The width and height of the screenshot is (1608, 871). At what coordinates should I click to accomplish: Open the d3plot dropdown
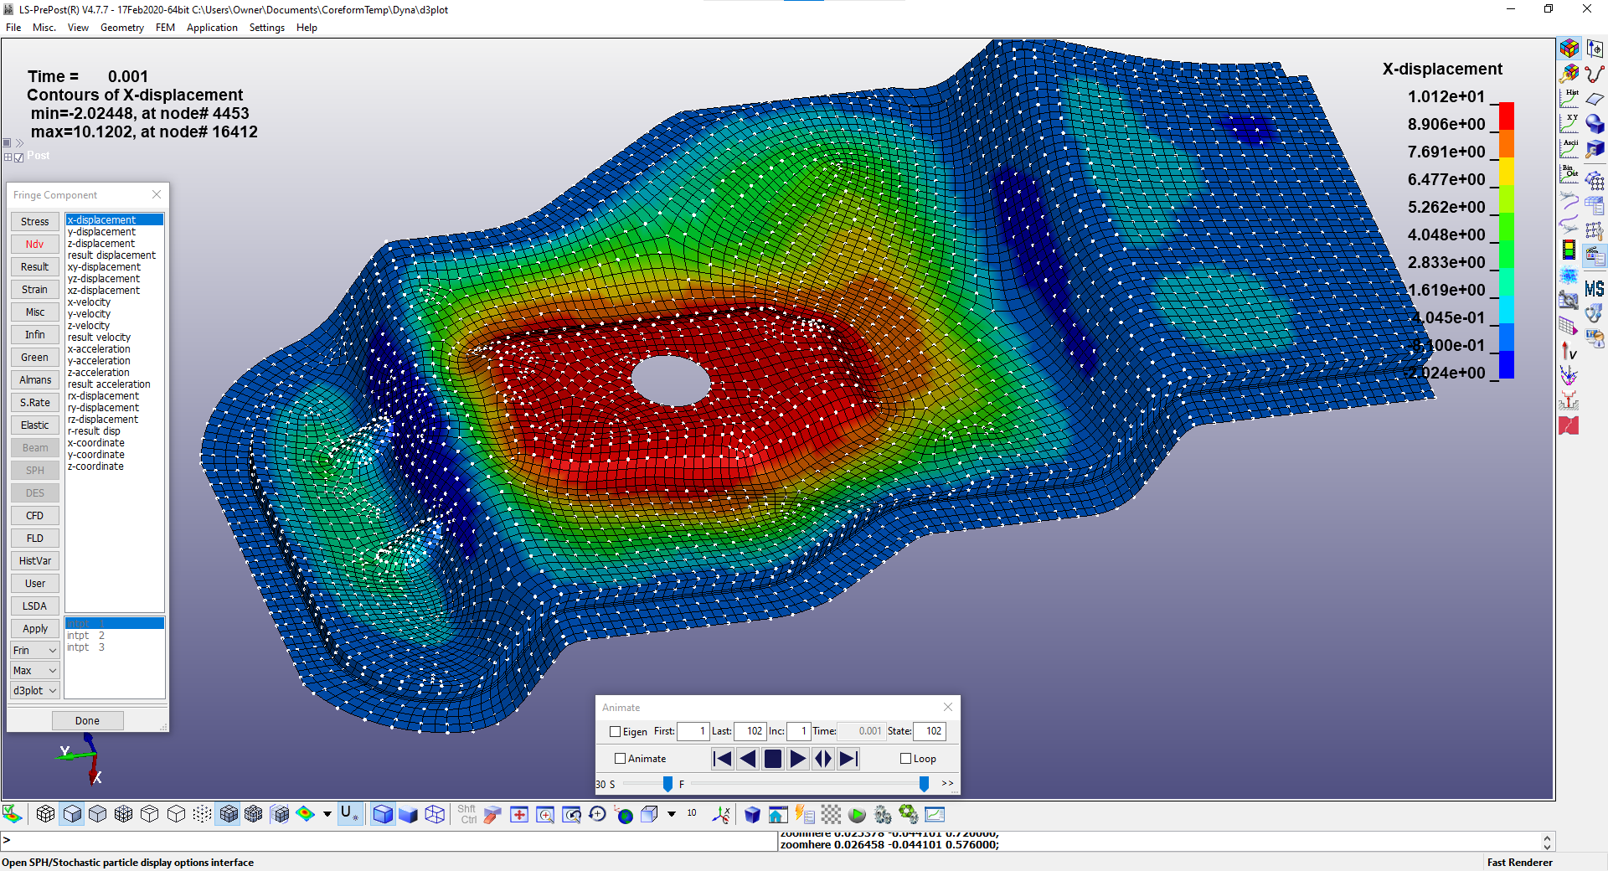[x=35, y=691]
